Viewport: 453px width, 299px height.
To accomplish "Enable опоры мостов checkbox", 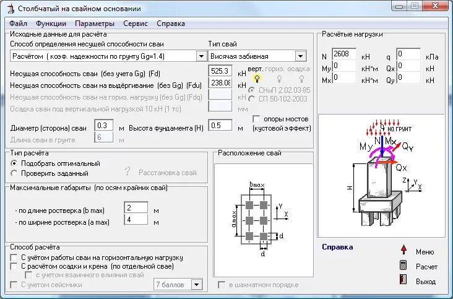I will point(256,119).
